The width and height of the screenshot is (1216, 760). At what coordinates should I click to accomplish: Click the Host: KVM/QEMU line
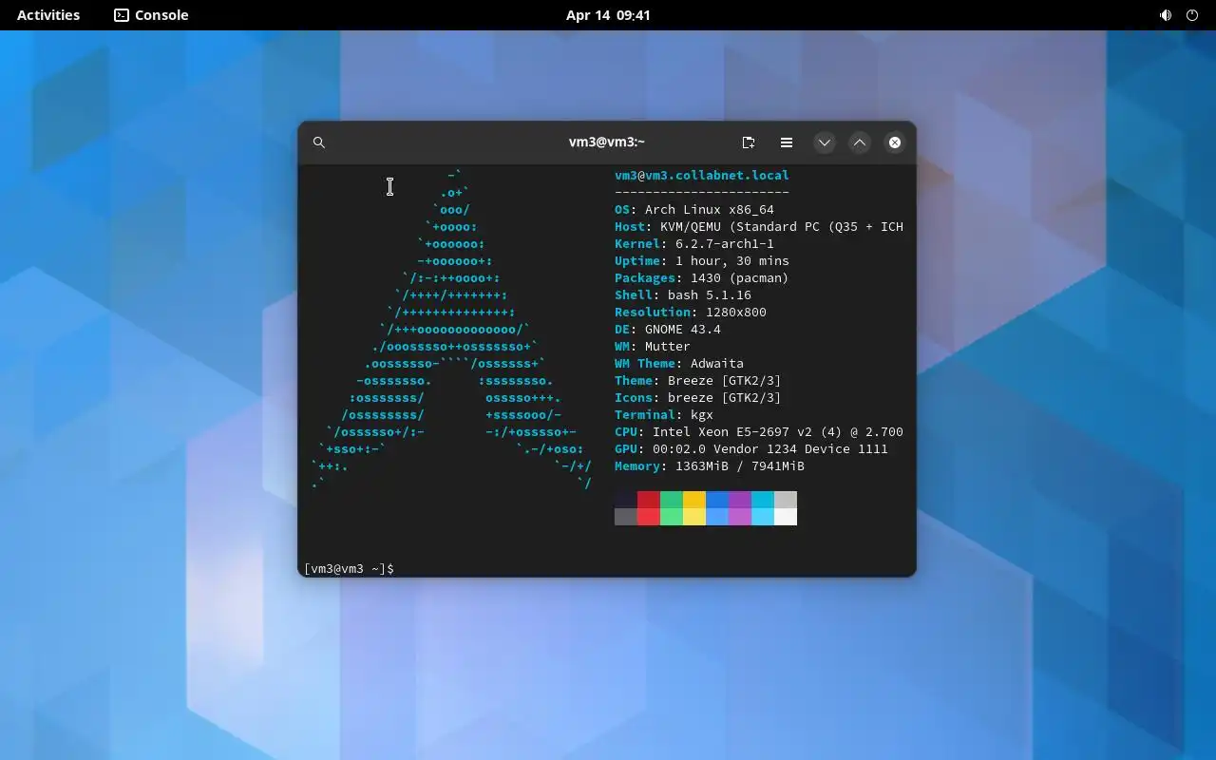(759, 227)
